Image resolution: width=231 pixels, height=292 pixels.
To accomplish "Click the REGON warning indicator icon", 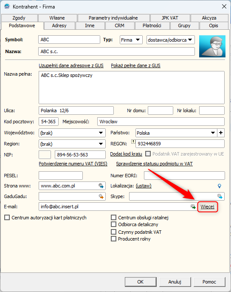I will coord(133,142).
